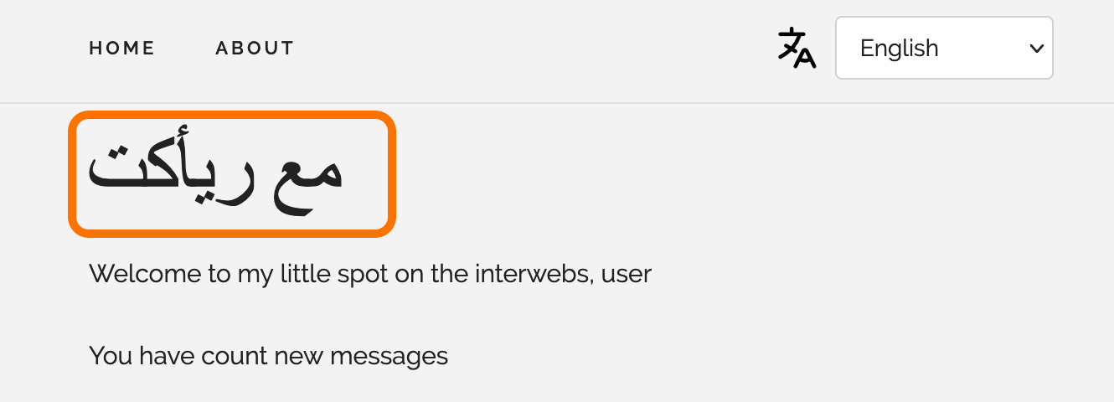Click the translate language icon
The height and width of the screenshot is (402, 1114).
coord(797,48)
